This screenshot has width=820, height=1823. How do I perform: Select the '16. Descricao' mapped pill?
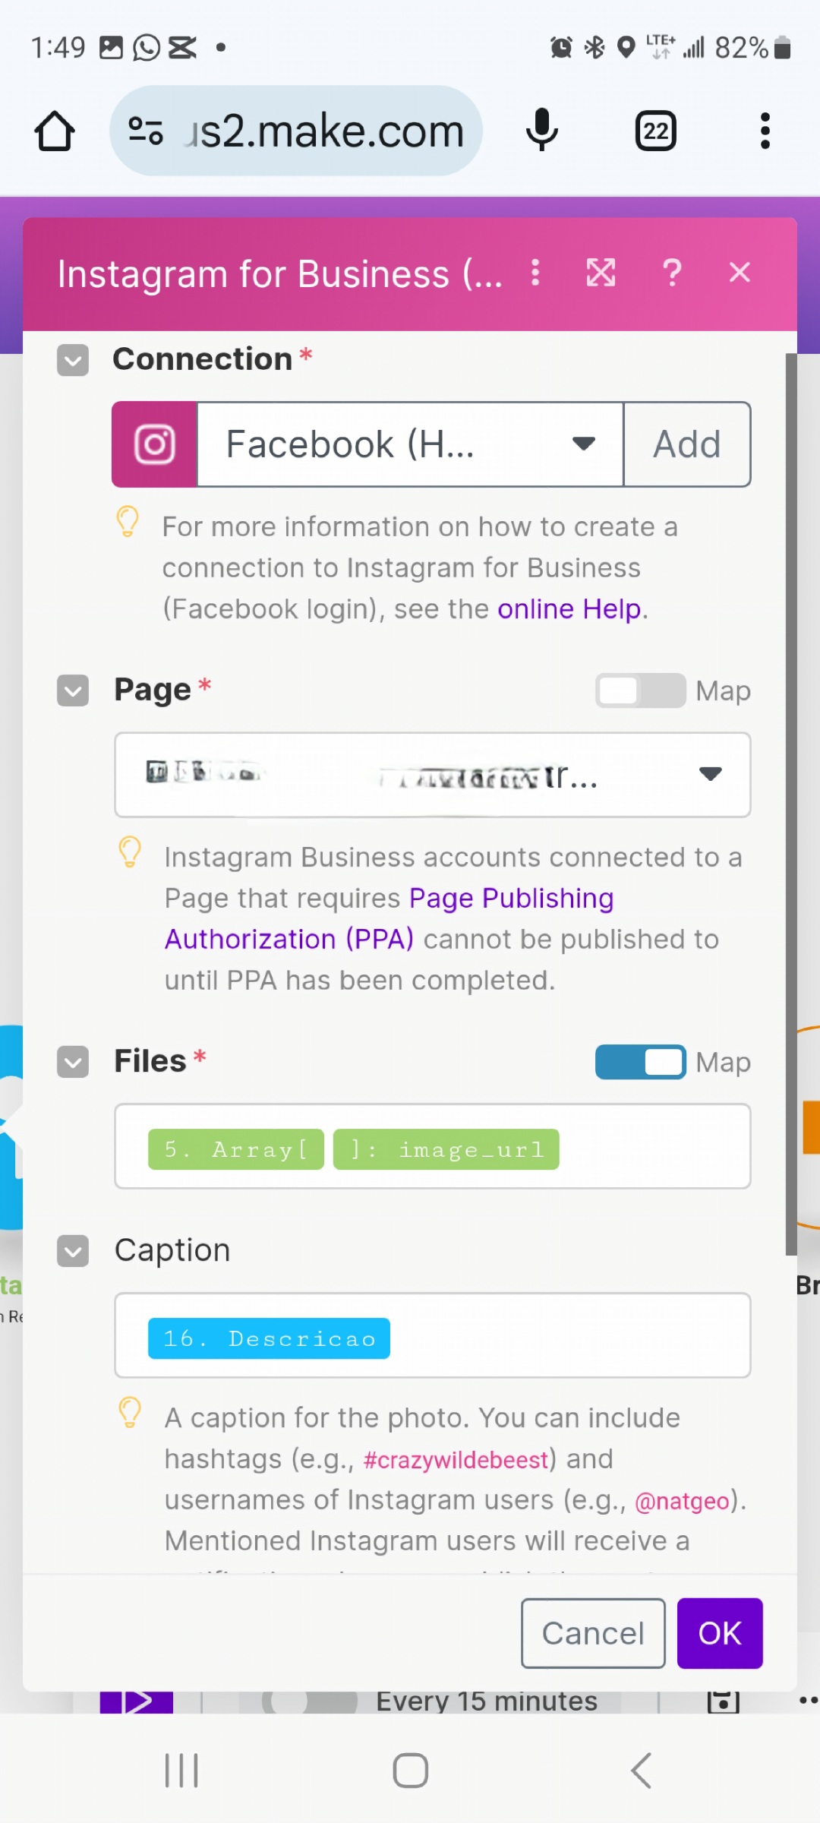(269, 1338)
